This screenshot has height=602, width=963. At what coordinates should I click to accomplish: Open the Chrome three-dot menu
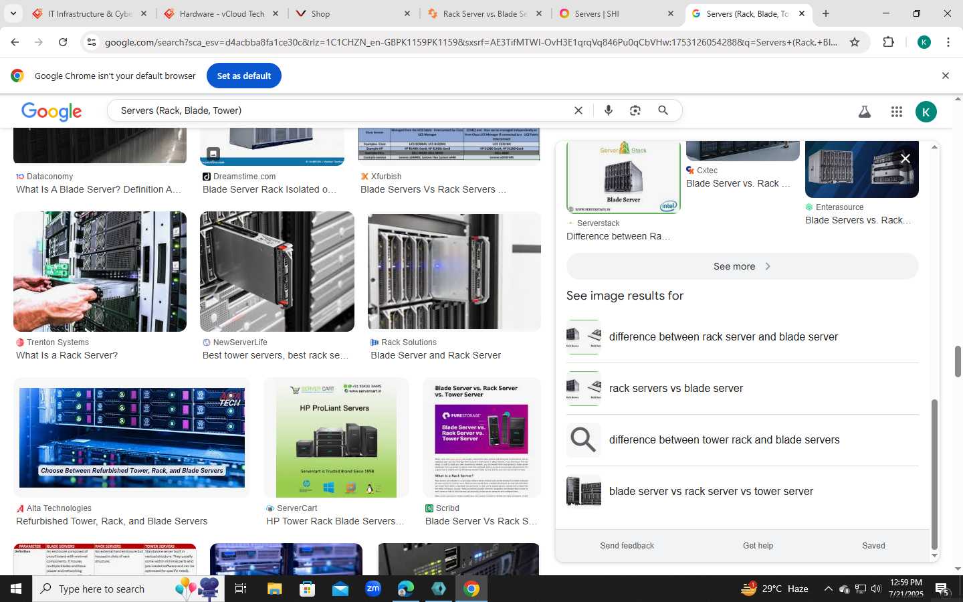(x=948, y=42)
